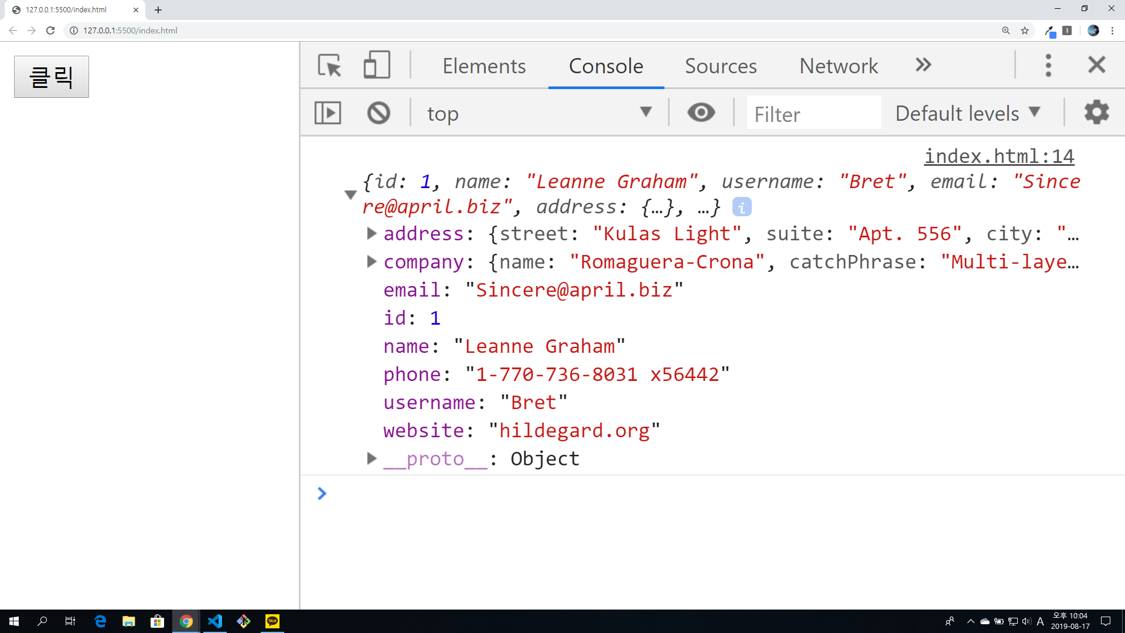This screenshot has height=633, width=1125.
Task: Open console settings gear
Action: [1096, 113]
